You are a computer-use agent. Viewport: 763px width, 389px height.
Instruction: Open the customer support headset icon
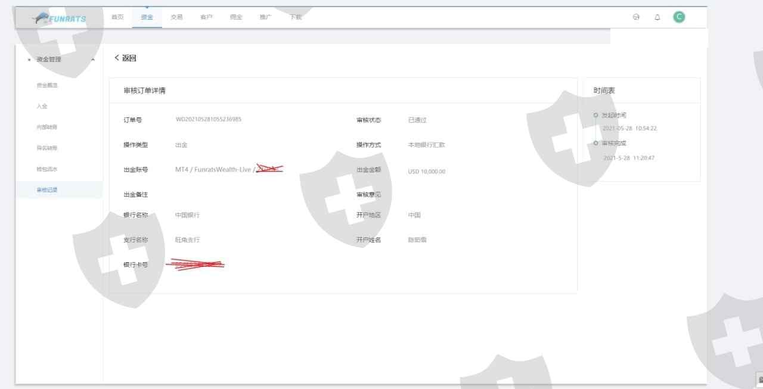636,17
